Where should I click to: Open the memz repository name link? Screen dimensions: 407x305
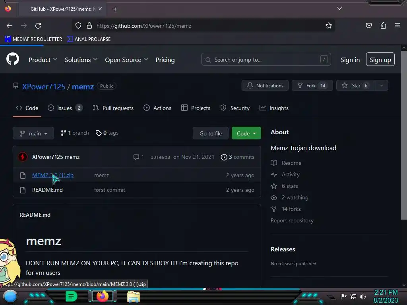click(83, 87)
